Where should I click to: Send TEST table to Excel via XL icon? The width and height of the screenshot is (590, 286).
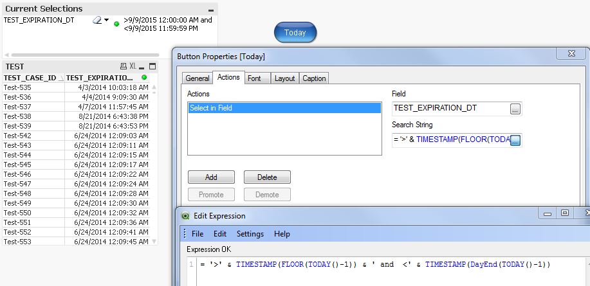[133, 66]
